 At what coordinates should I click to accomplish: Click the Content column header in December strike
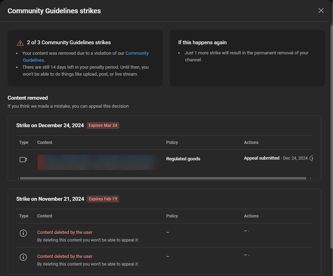click(x=45, y=143)
